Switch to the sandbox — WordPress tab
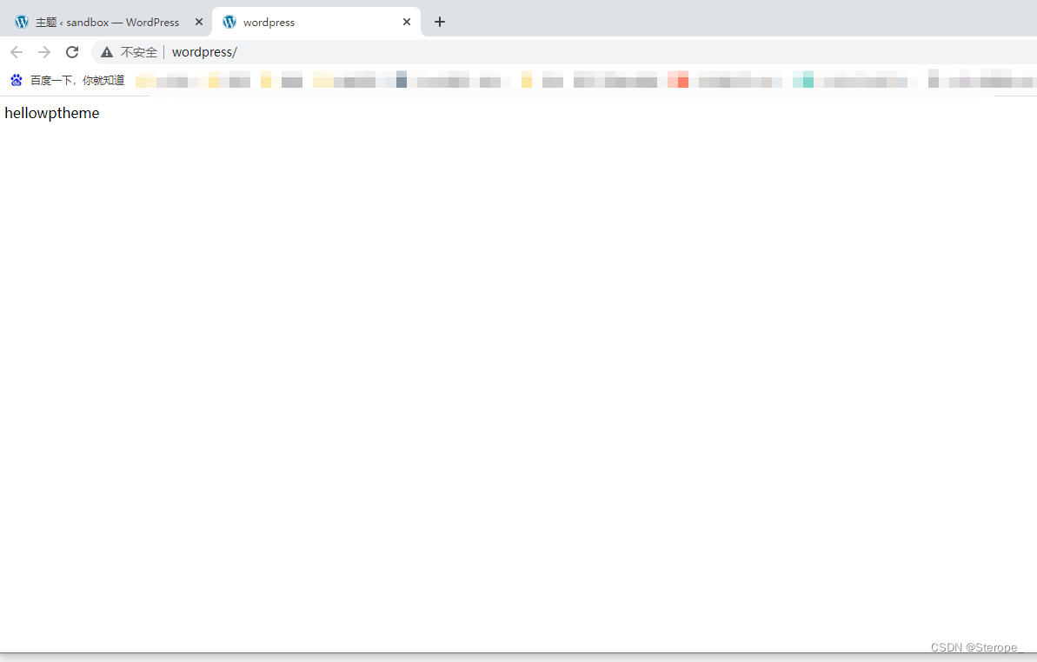The width and height of the screenshot is (1037, 662). (106, 23)
